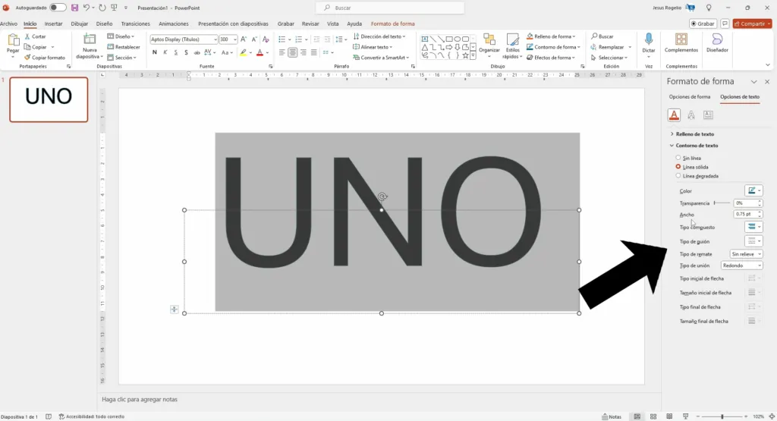Adjust the zoom slider in status bar
Viewport: 777px width, 421px height.
coord(722,416)
